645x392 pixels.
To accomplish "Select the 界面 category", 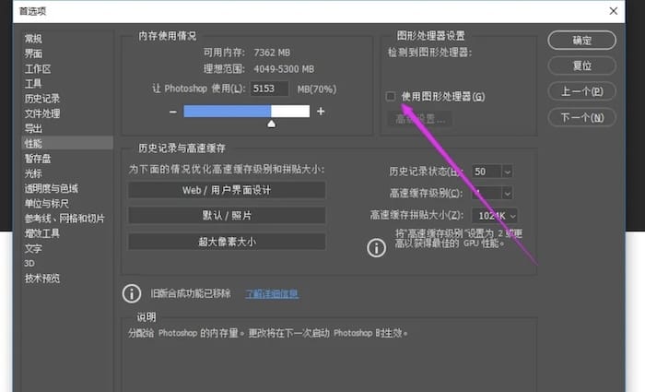I will click(33, 53).
